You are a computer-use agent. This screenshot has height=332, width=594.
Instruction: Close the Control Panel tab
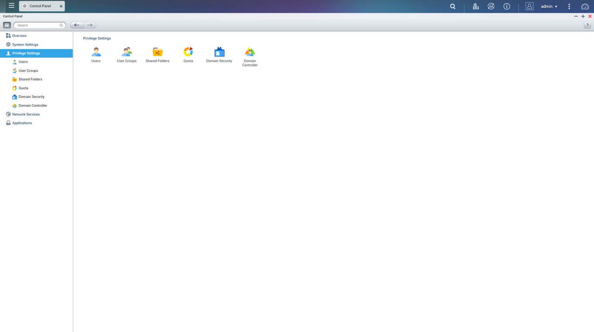point(61,6)
